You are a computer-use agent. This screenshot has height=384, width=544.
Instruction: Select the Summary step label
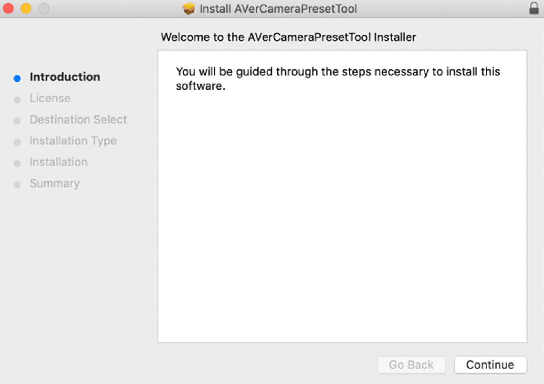pos(55,183)
